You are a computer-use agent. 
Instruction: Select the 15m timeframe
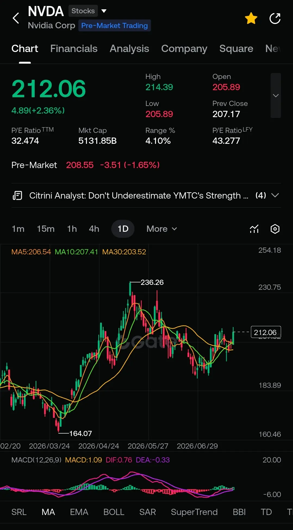46,229
